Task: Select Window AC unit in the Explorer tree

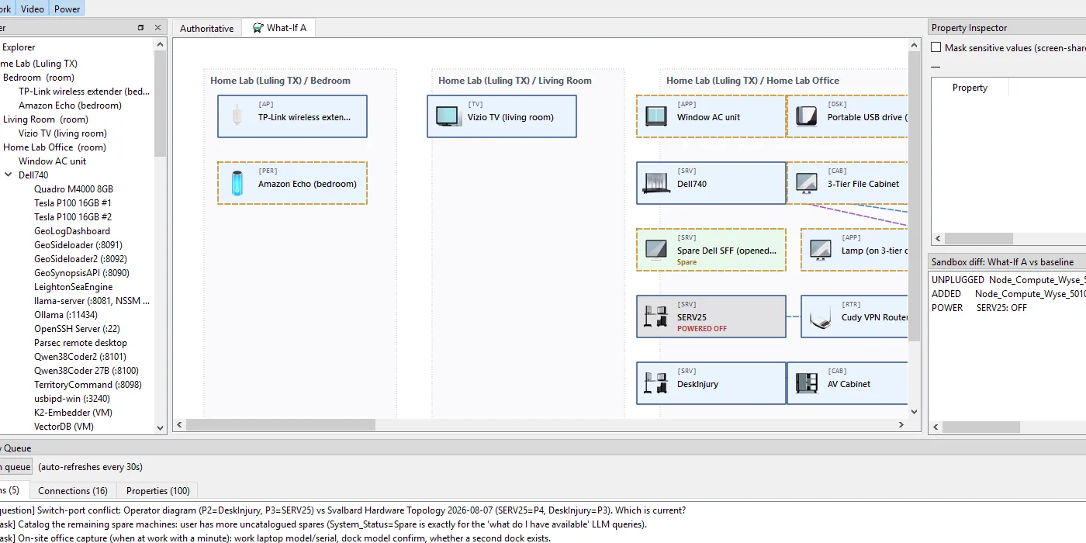Action: 53,161
